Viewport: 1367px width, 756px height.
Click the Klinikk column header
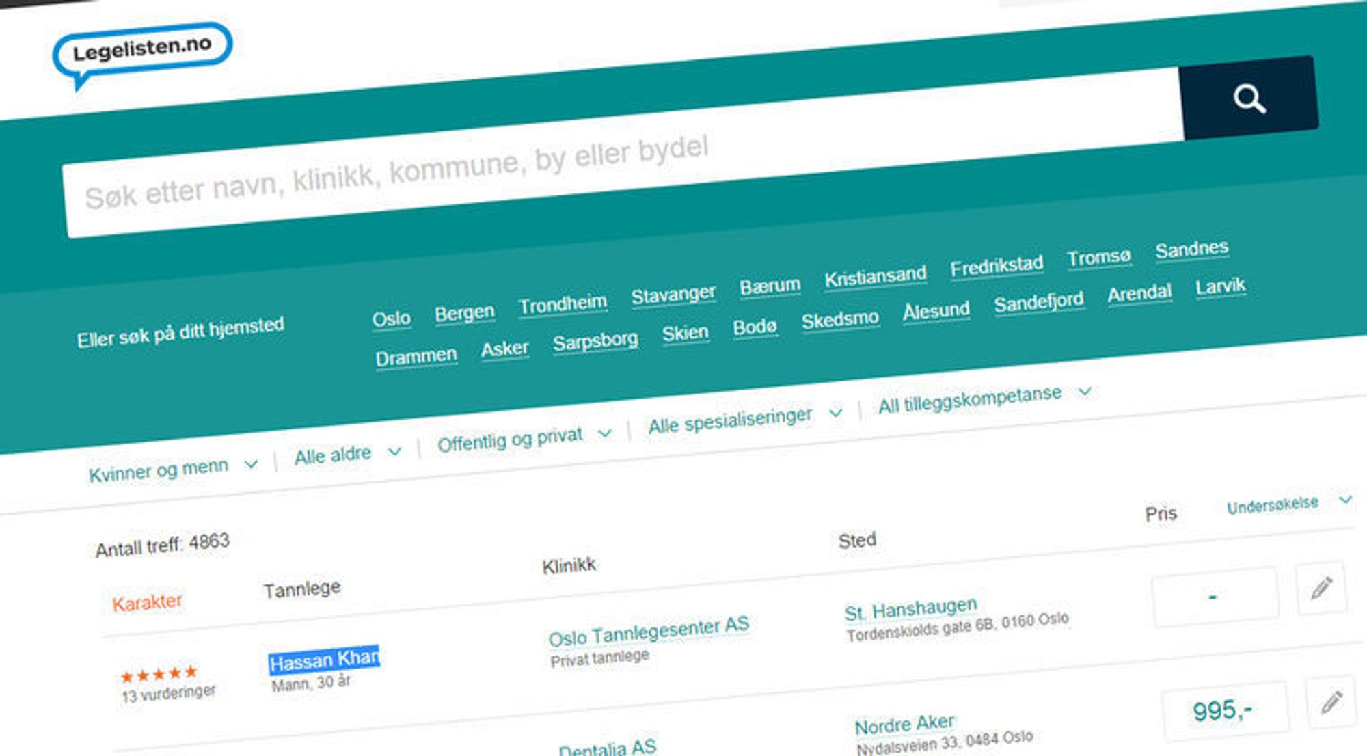click(569, 565)
